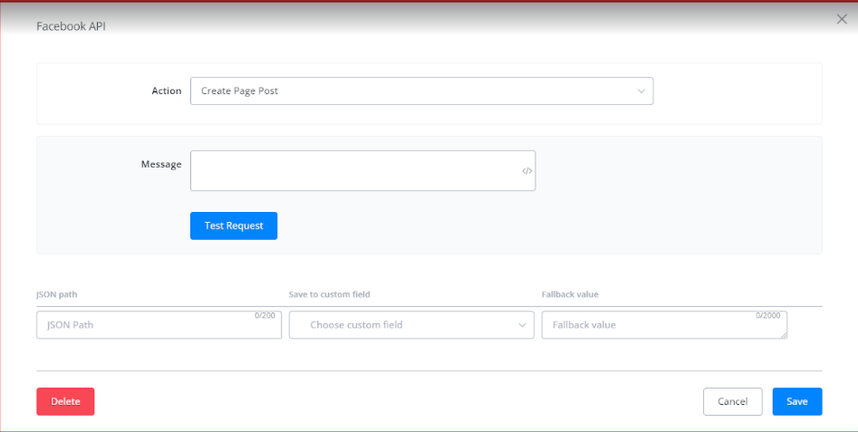This screenshot has width=858, height=432.
Task: Click the Message field label
Action: [x=160, y=164]
